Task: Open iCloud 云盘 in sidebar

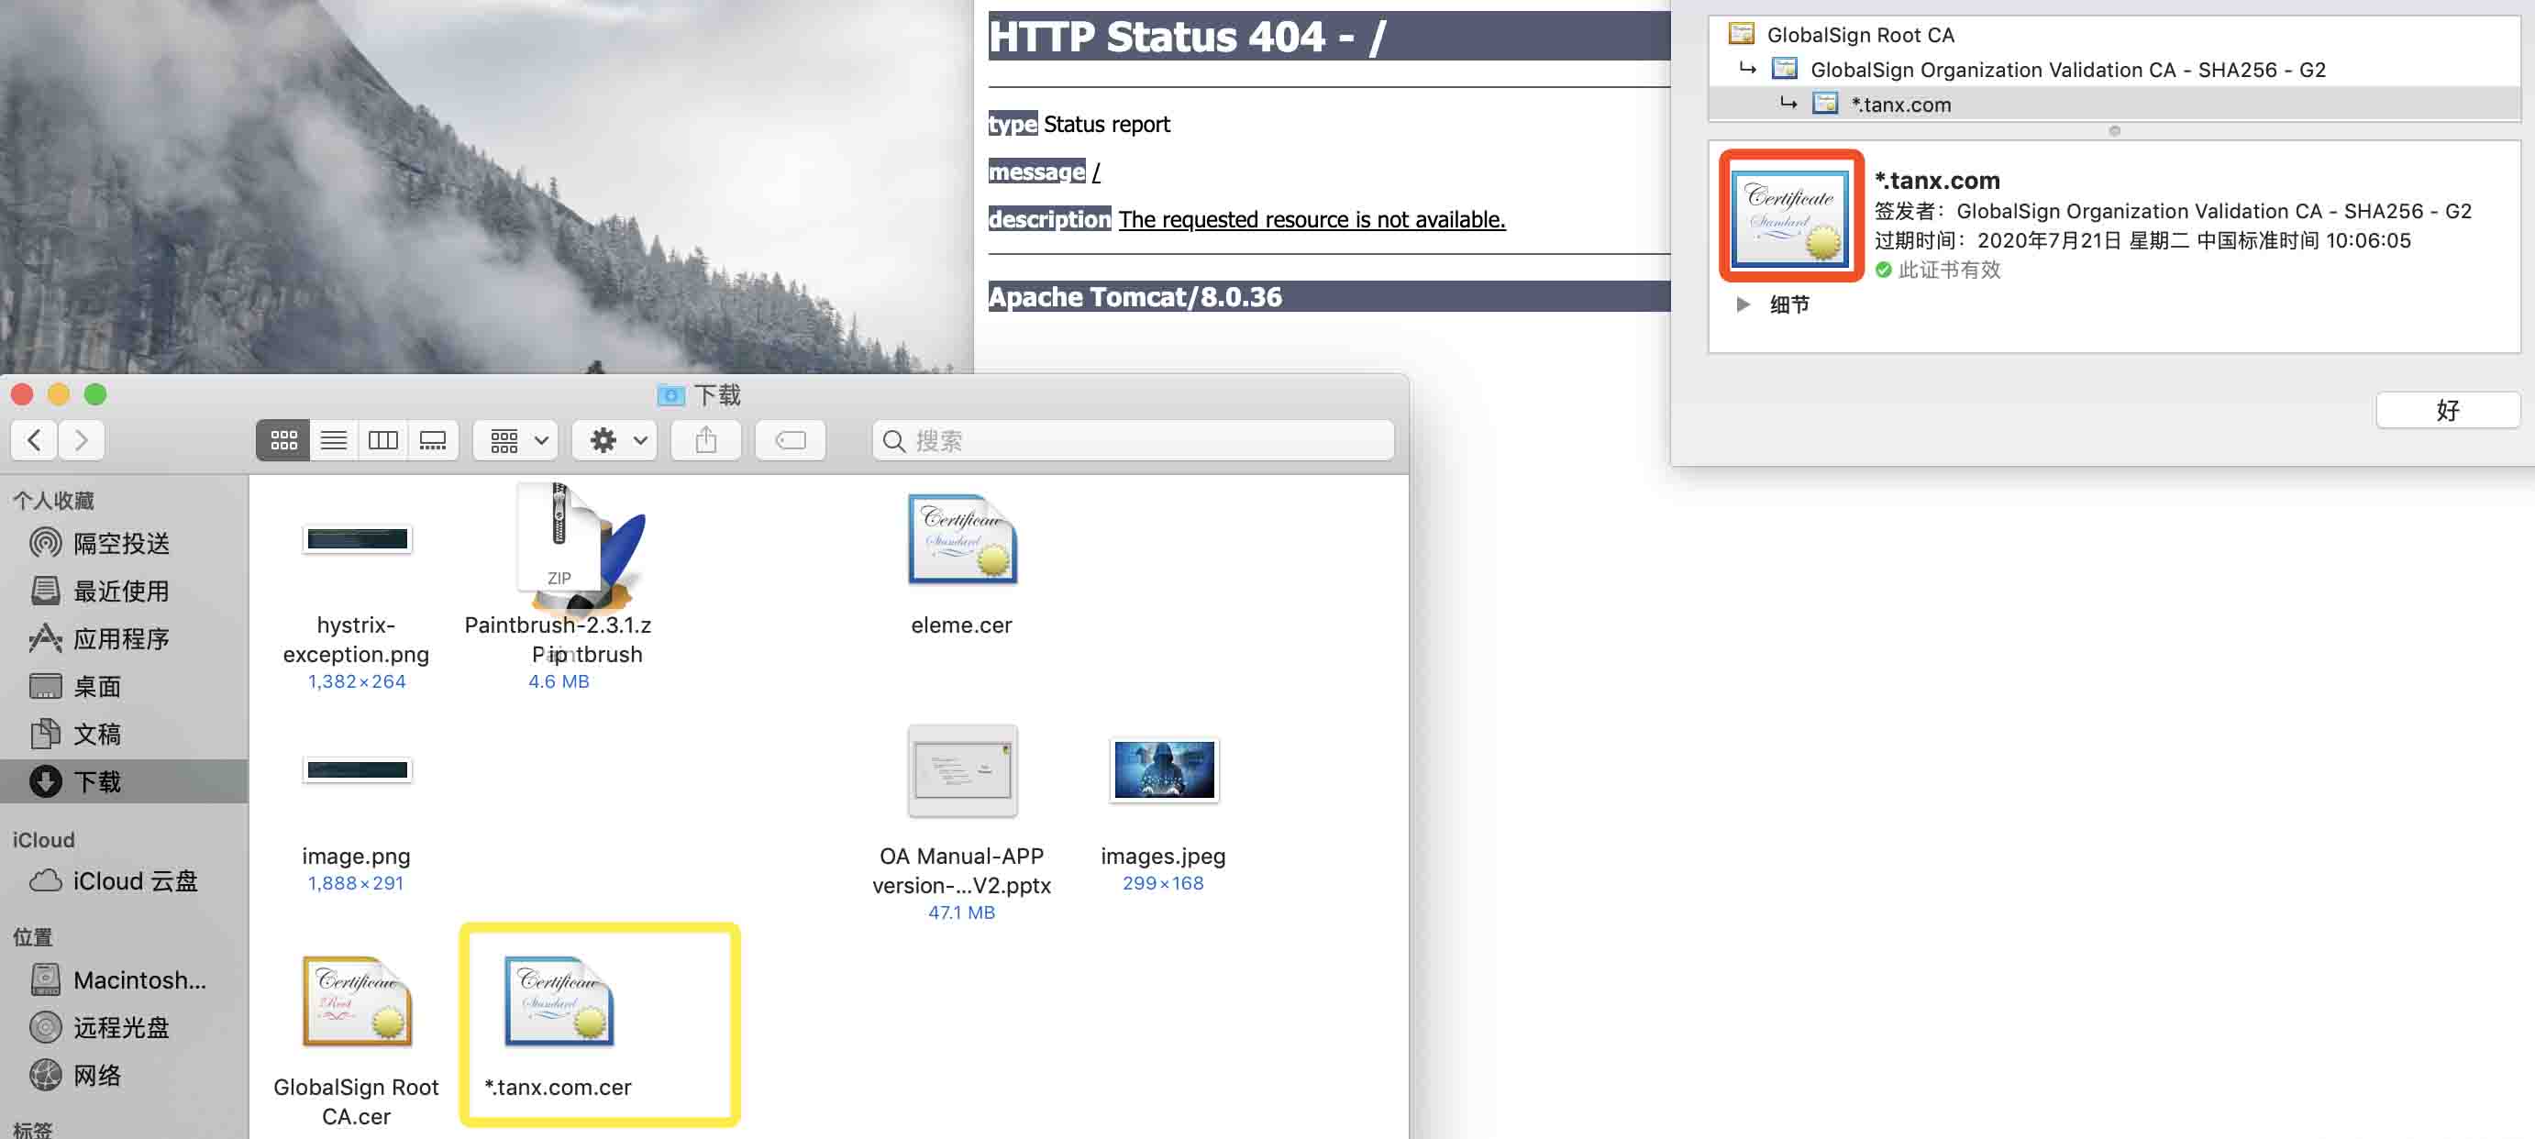Action: (124, 881)
